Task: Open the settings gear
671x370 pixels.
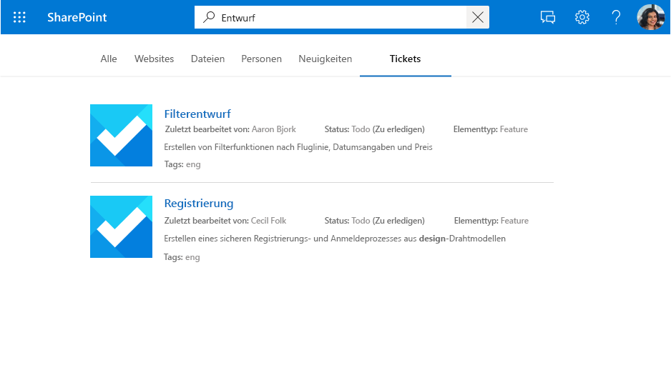Action: [x=582, y=17]
